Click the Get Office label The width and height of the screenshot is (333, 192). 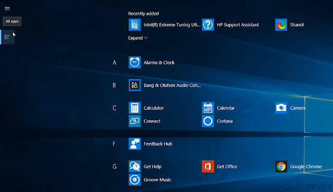[227, 167]
